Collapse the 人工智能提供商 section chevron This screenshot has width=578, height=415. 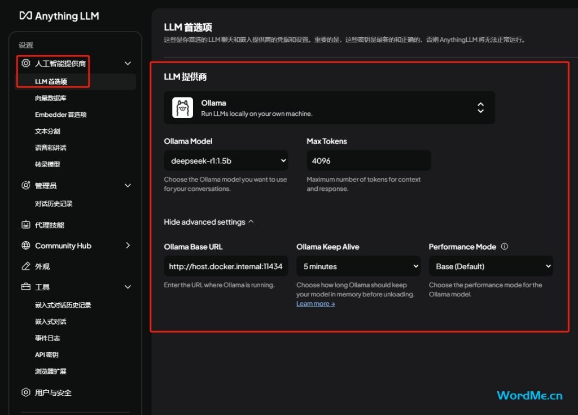(x=128, y=63)
